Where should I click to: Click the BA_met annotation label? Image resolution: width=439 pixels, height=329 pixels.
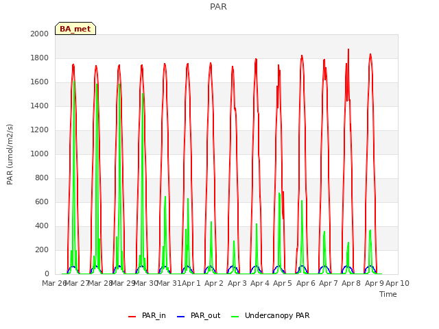tap(75, 29)
